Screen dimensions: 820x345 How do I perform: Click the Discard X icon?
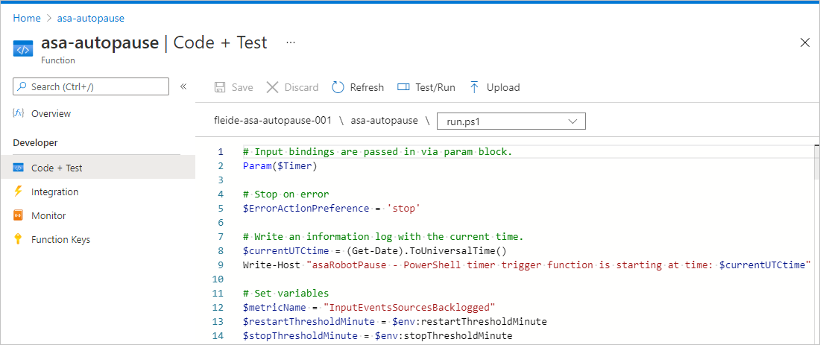click(273, 87)
